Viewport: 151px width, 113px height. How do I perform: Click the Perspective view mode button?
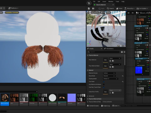point(95,13)
